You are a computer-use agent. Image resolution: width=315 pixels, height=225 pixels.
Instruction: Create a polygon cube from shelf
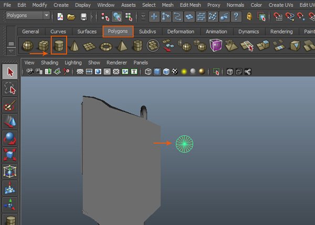pos(44,46)
